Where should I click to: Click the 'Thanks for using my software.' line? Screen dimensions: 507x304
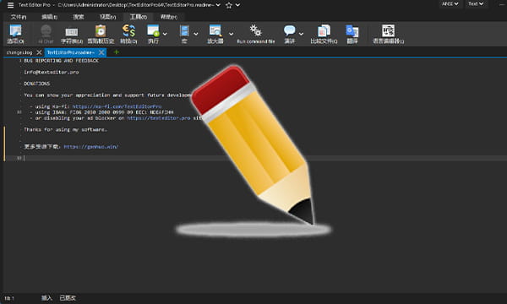coord(65,129)
